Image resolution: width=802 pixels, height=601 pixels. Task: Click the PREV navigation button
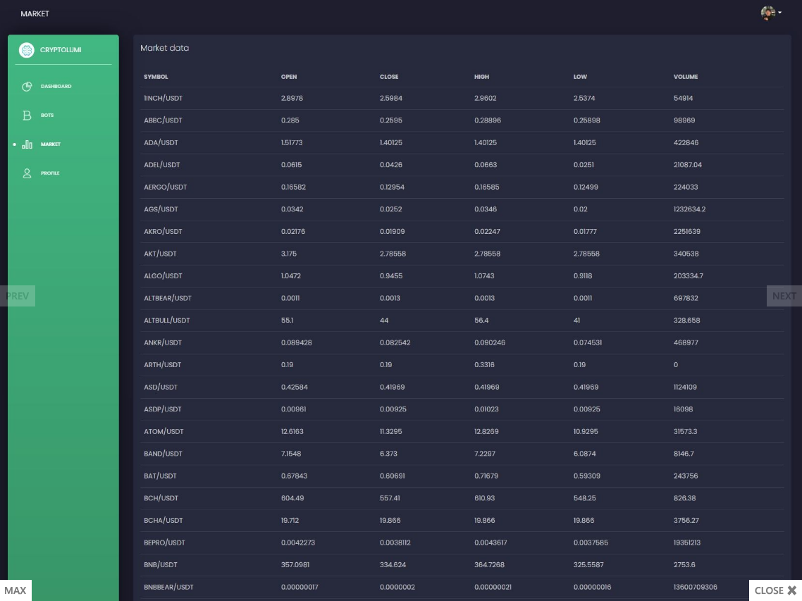[18, 296]
